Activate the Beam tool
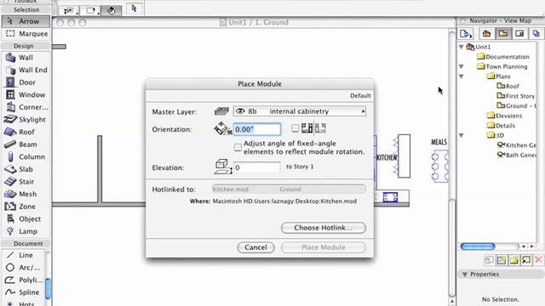 26,144
